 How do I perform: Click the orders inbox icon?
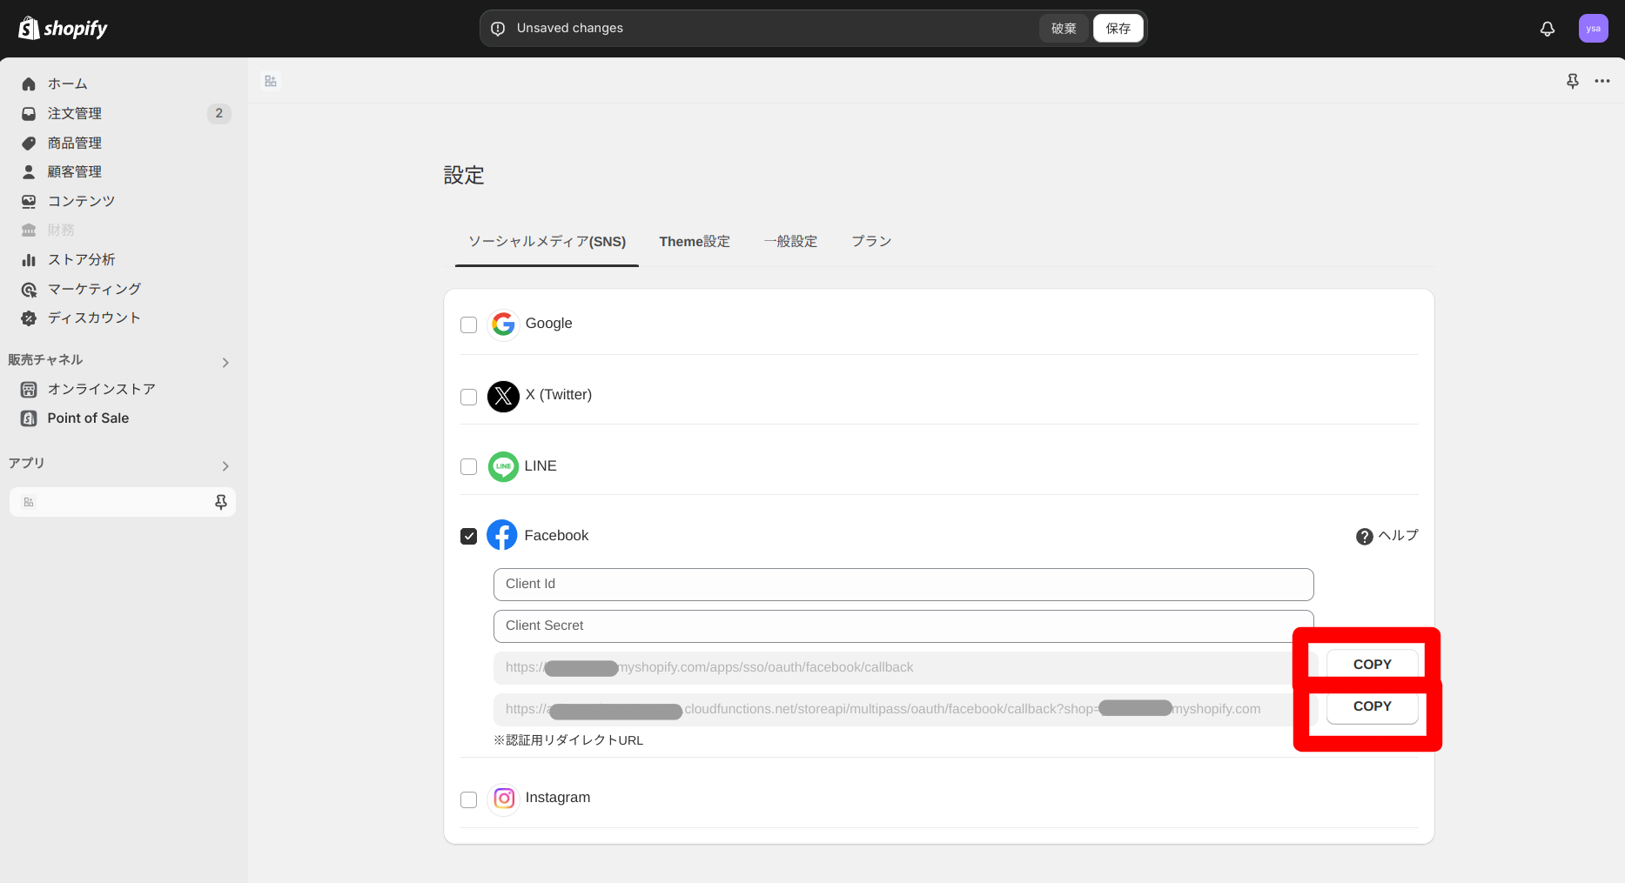coord(29,114)
